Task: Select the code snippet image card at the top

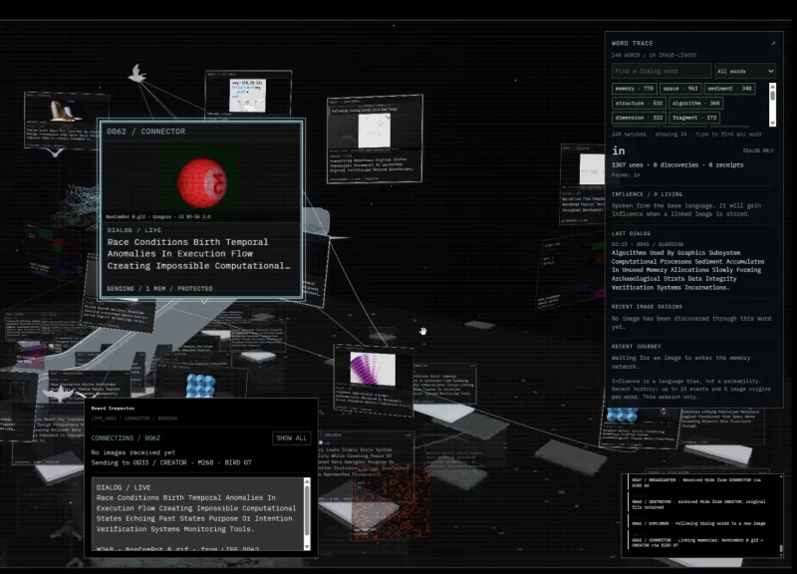Action: pyautogui.click(x=247, y=95)
